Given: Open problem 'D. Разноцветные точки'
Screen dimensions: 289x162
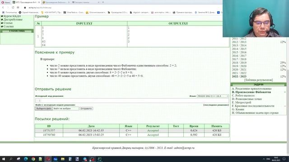Looking at the screenshot, I should coord(247,99).
